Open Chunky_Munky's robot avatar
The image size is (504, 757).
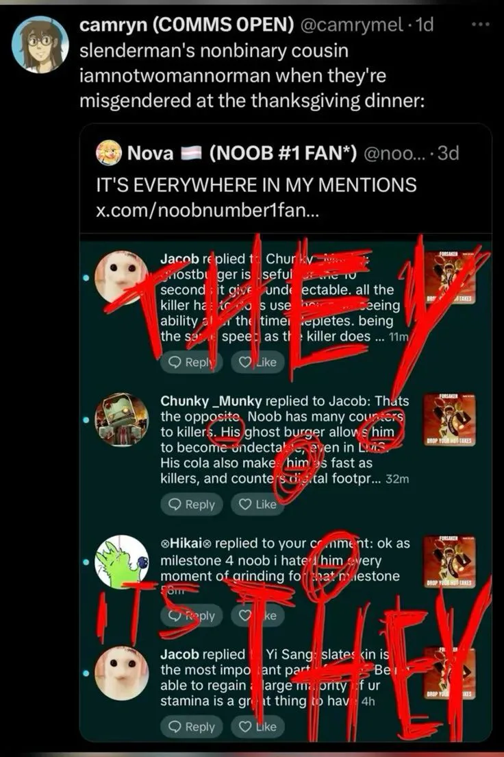[x=121, y=420]
